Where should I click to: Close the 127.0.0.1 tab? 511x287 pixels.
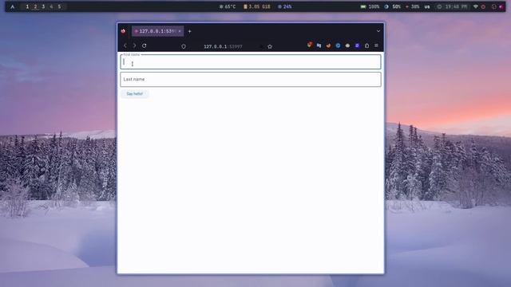(180, 31)
